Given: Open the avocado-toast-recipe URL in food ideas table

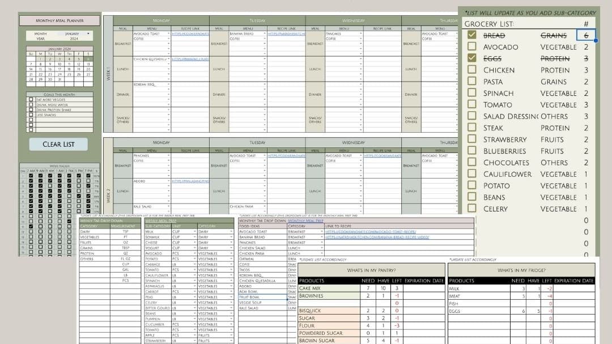Looking at the screenshot, I should [x=371, y=232].
